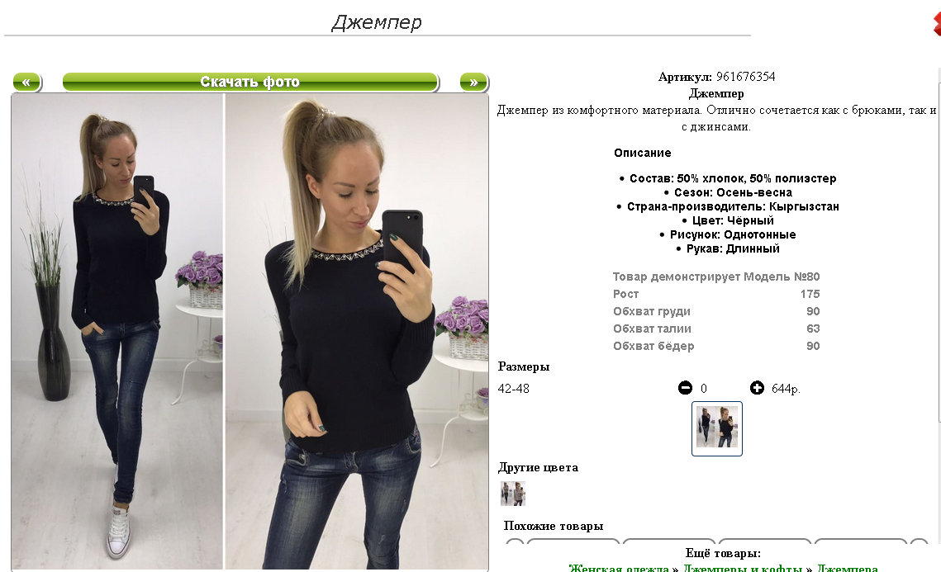Image resolution: width=941 pixels, height=572 pixels.
Task: Open the other color variant under Другие цвета
Action: 513,494
